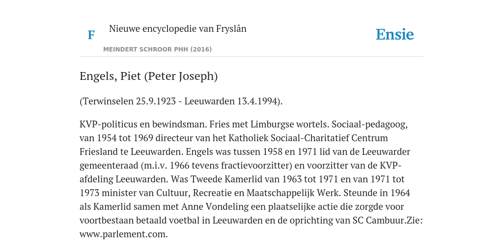This screenshot has height=251, width=503.
Task: Click the www.parlement.com reference text
Action: point(123,234)
